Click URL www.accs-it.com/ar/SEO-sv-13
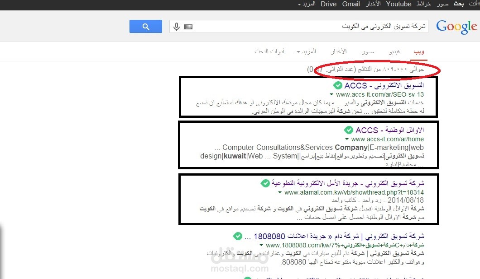 click(x=380, y=95)
